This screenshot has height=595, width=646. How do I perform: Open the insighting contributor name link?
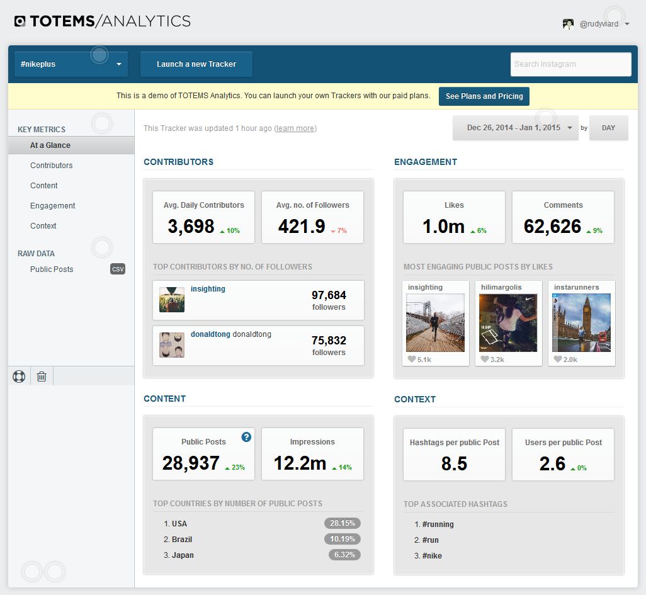pyautogui.click(x=208, y=289)
